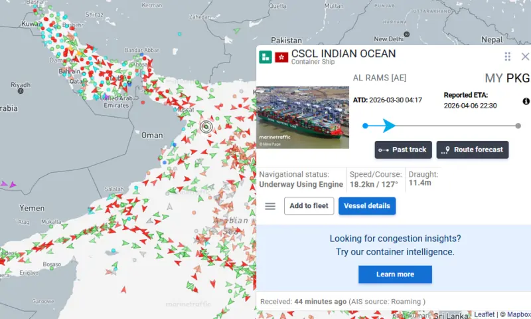This screenshot has height=319, width=531.
Task: Click the Oman country label on map
Action: pyautogui.click(x=152, y=136)
